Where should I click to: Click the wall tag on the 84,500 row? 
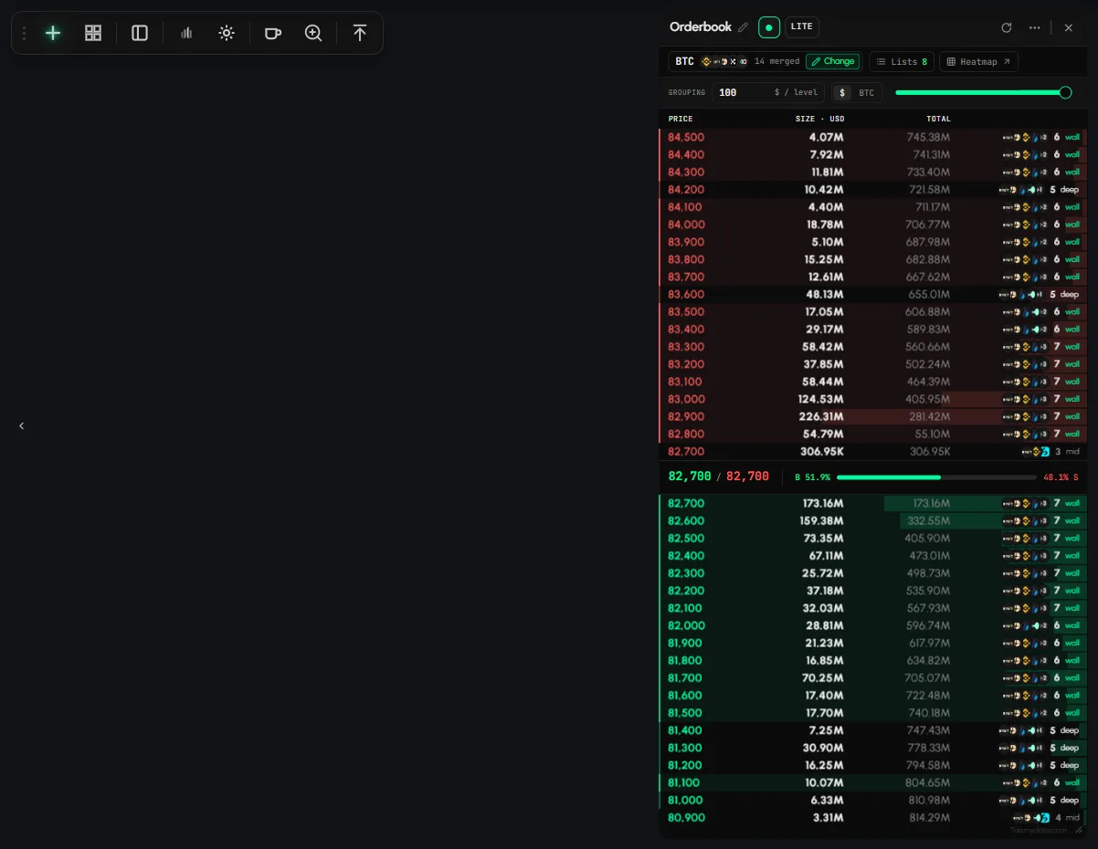tap(1072, 137)
